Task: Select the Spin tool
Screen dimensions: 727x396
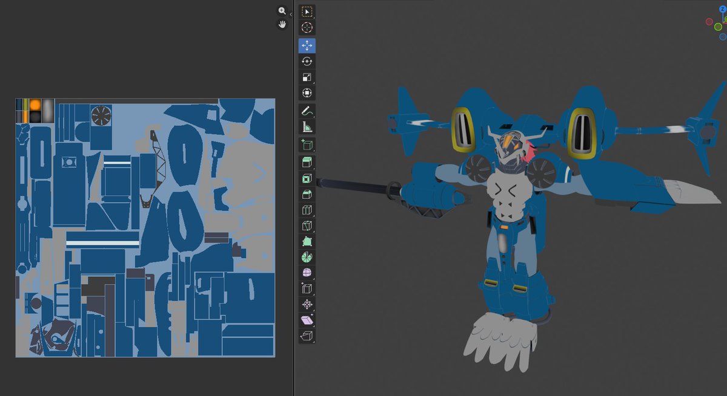Action: (307, 258)
